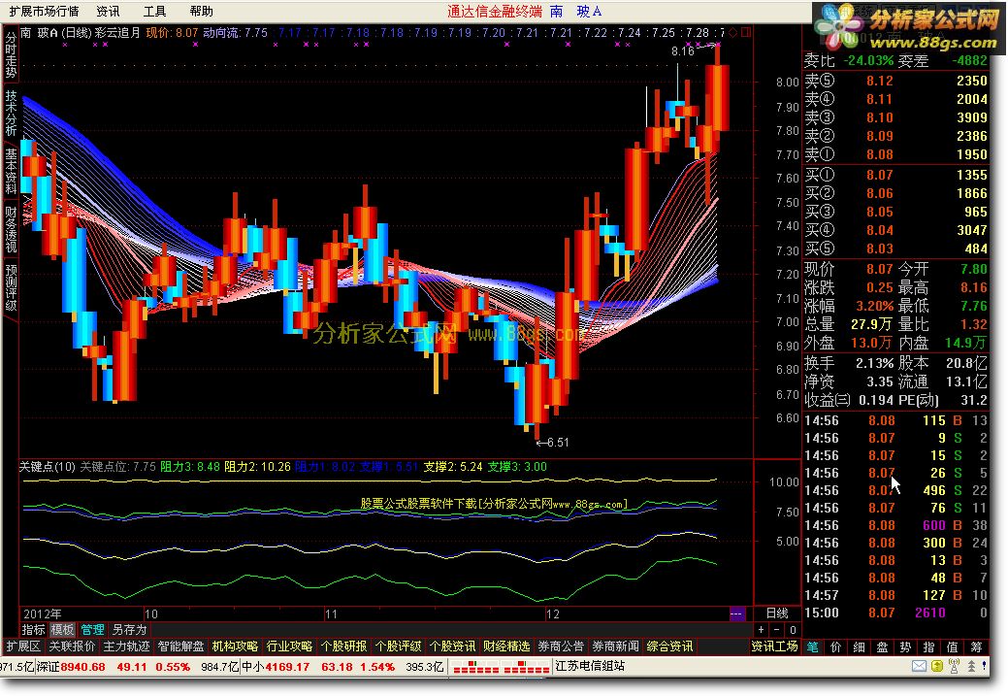The height and width of the screenshot is (696, 1008).
Task: Zoom in with the + button
Action: [762, 630]
